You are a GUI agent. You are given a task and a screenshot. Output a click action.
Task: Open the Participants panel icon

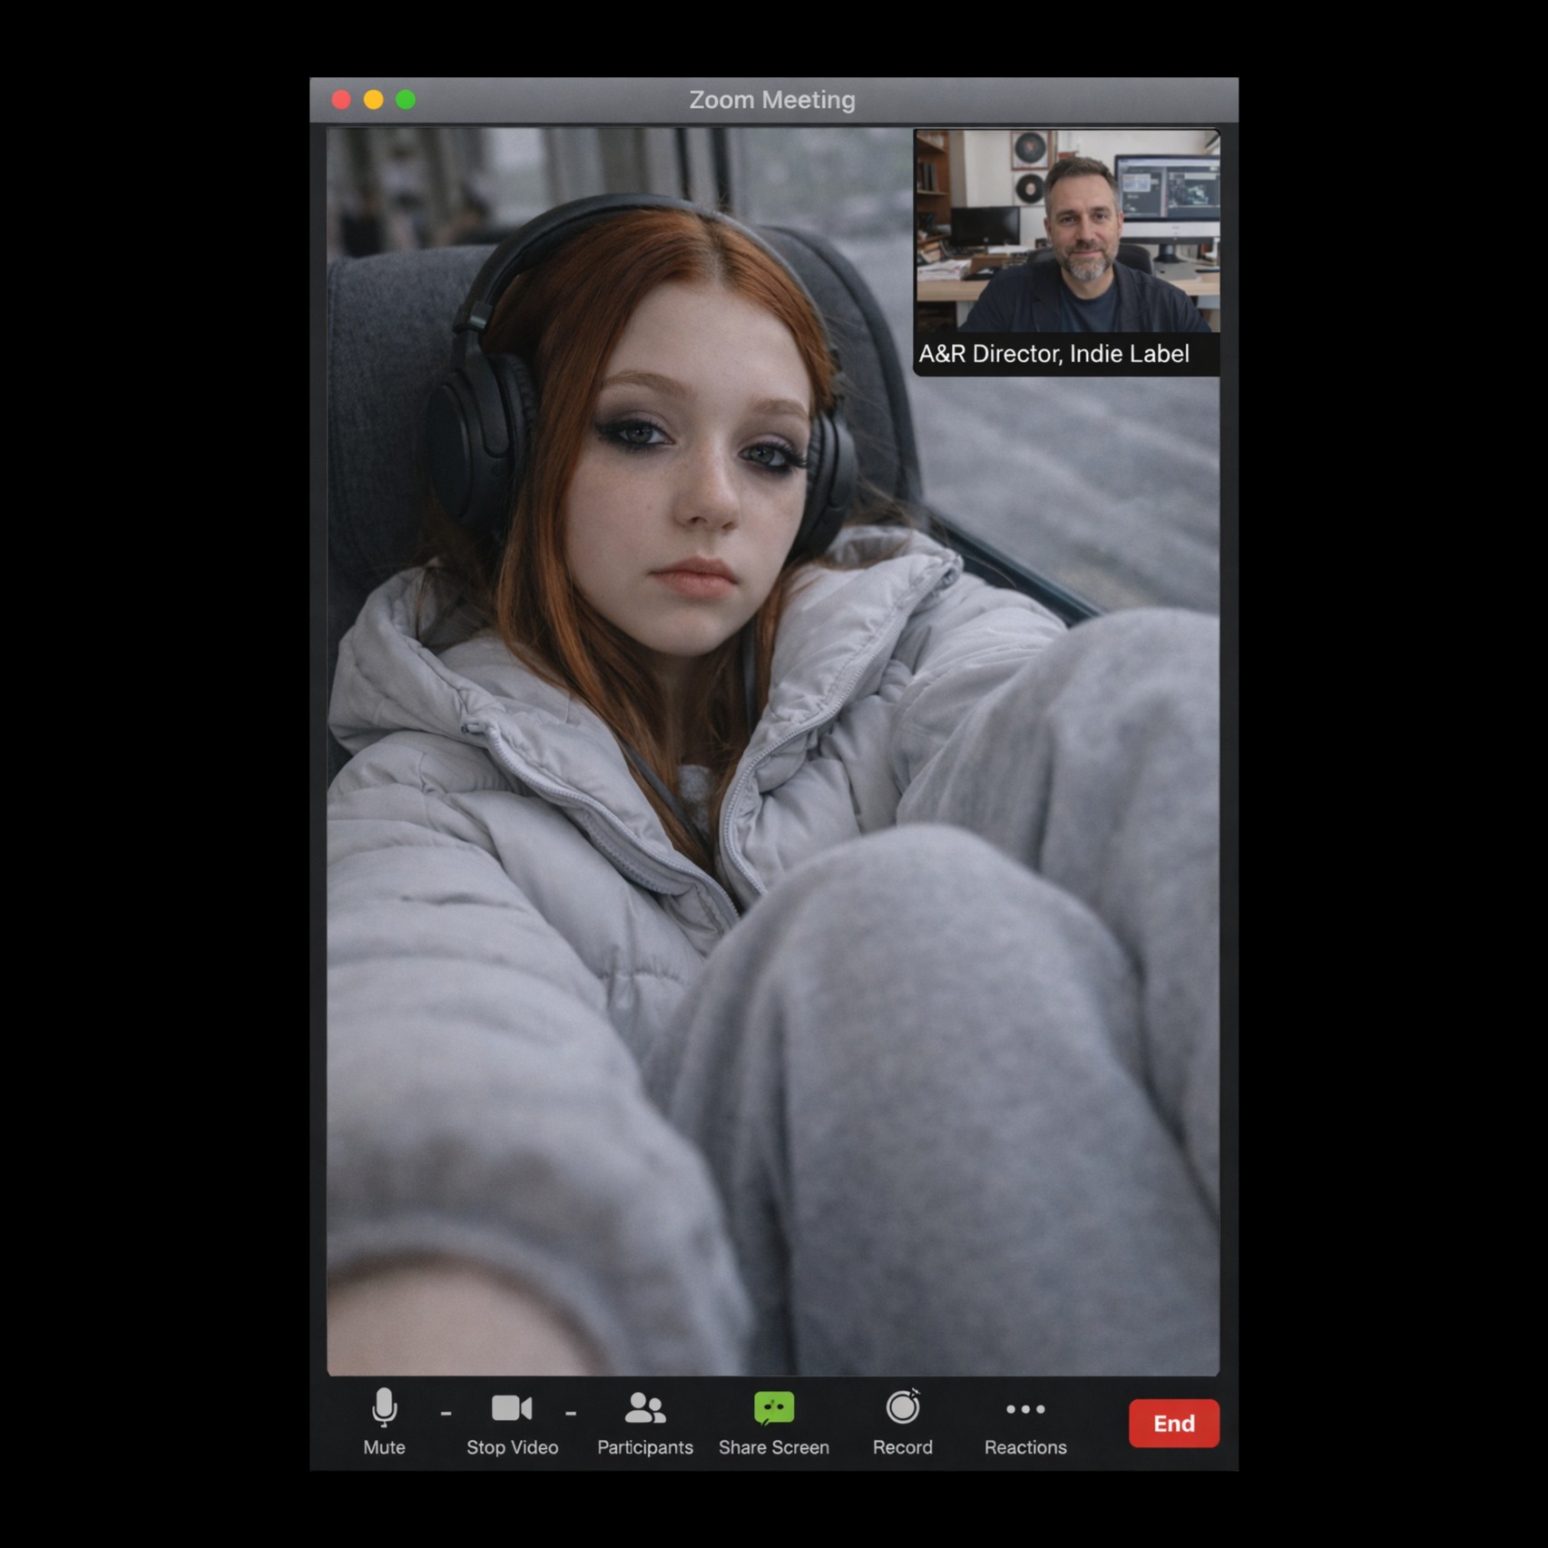coord(645,1408)
